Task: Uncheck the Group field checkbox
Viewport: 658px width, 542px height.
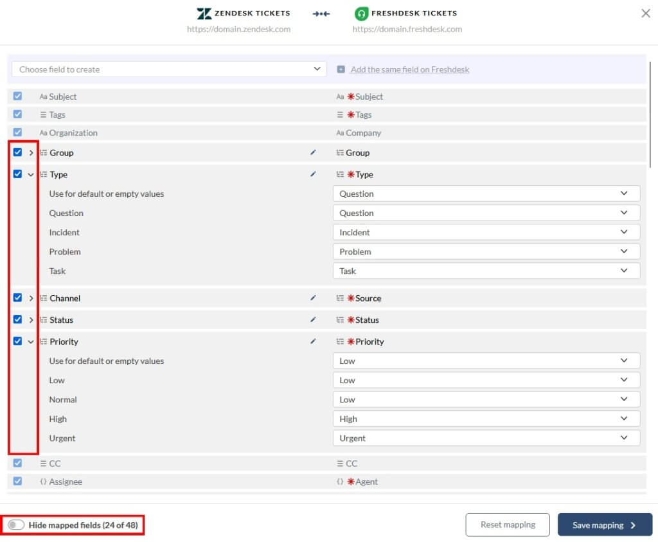Action: click(18, 152)
